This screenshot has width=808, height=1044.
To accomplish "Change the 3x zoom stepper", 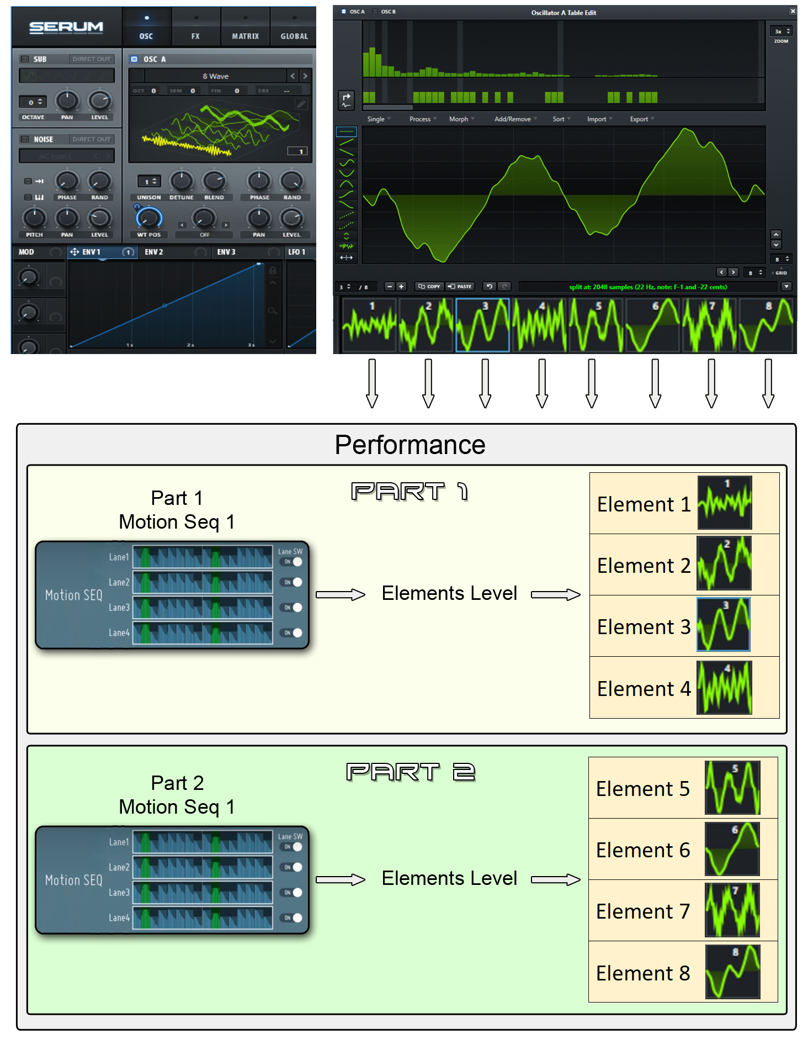I will coord(782,31).
